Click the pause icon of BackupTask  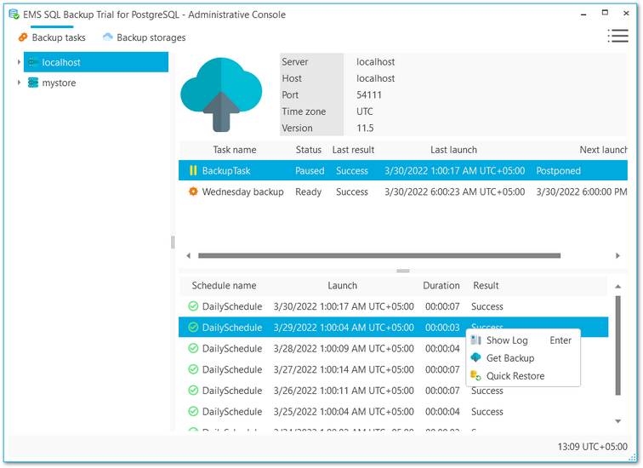[193, 171]
